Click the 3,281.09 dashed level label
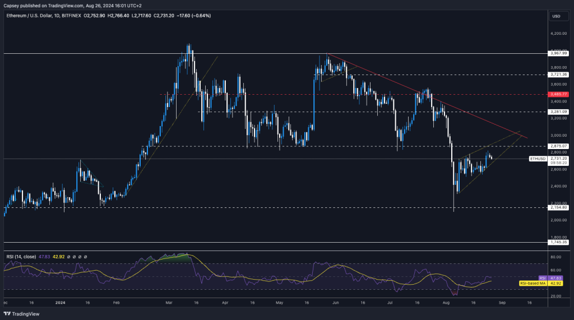574x320 pixels. tap(558, 112)
